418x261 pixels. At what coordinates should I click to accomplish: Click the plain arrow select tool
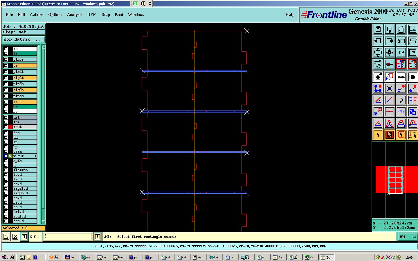tap(378, 135)
